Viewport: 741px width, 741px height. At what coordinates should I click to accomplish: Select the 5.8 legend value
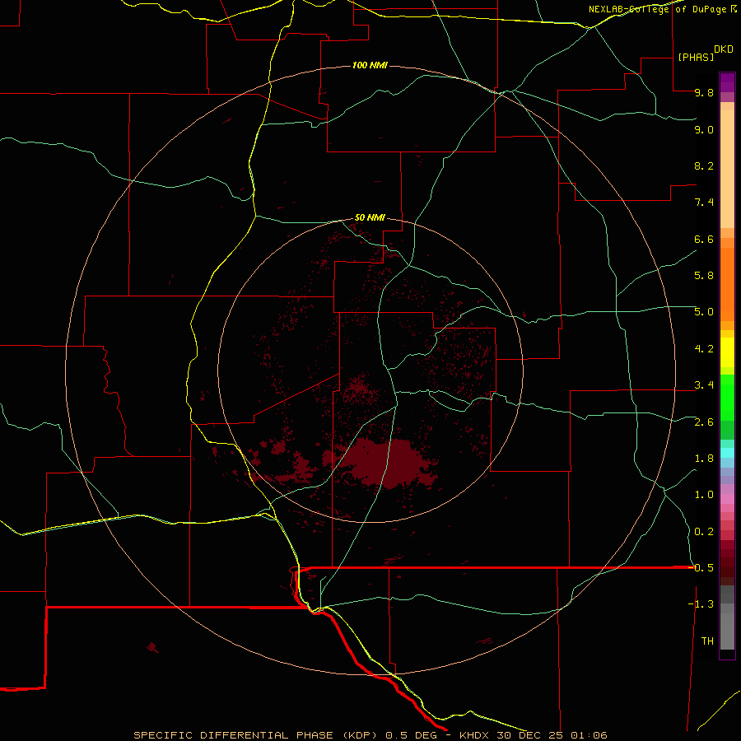click(704, 276)
